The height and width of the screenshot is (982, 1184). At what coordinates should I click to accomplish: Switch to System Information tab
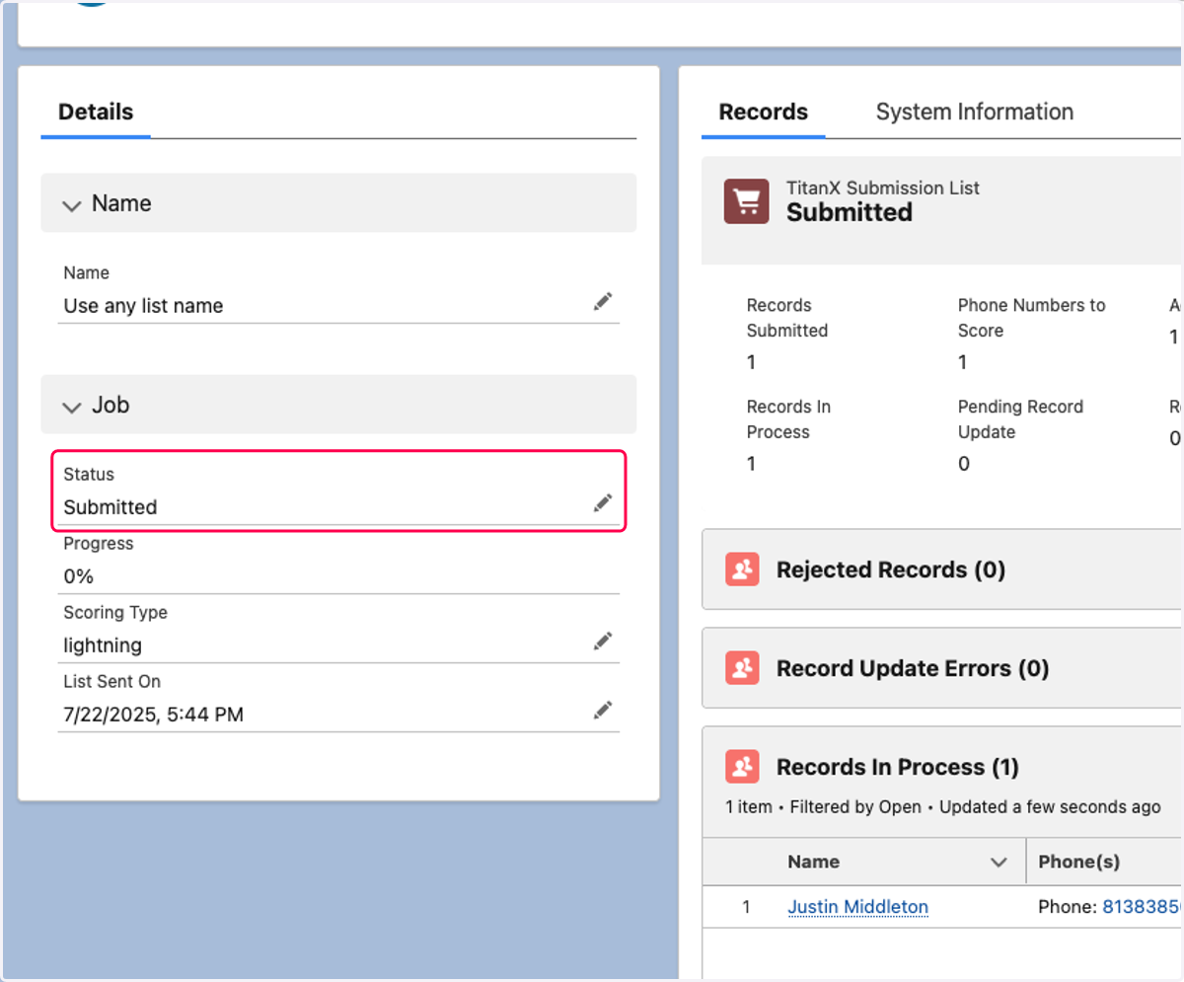point(975,112)
